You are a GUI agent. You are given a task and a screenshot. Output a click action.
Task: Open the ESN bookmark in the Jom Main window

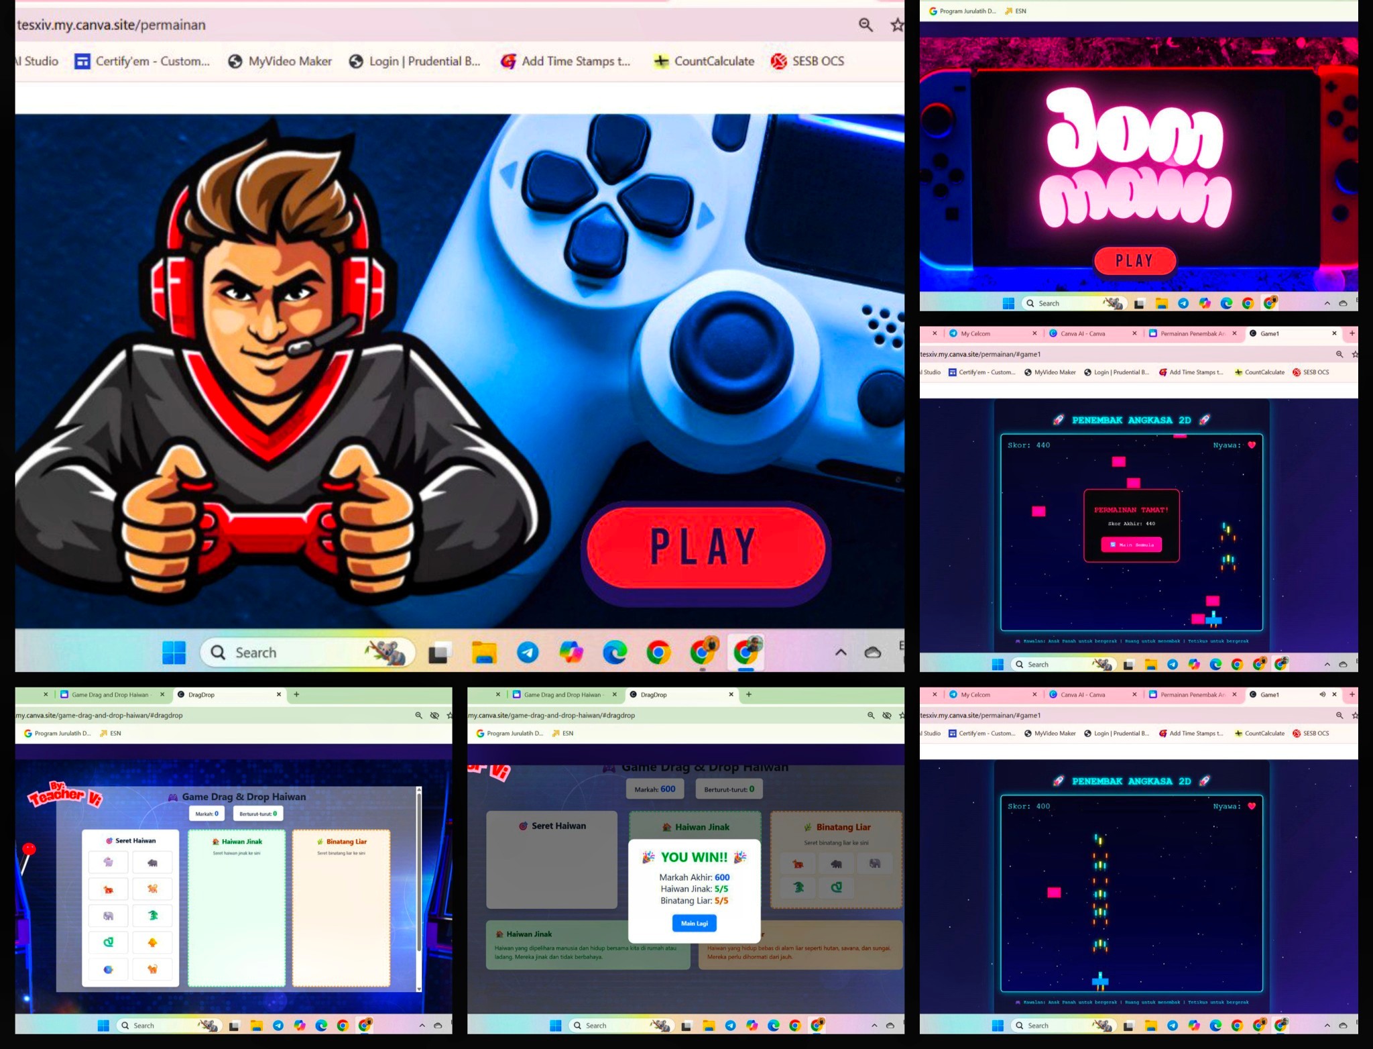(1016, 11)
